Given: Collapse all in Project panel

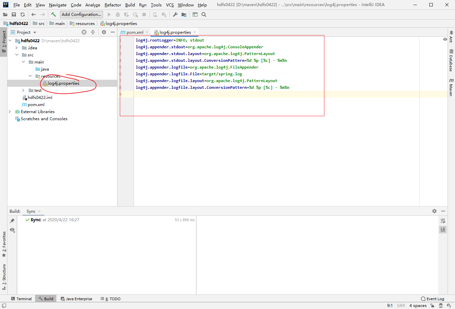Looking at the screenshot, I should click(93, 32).
